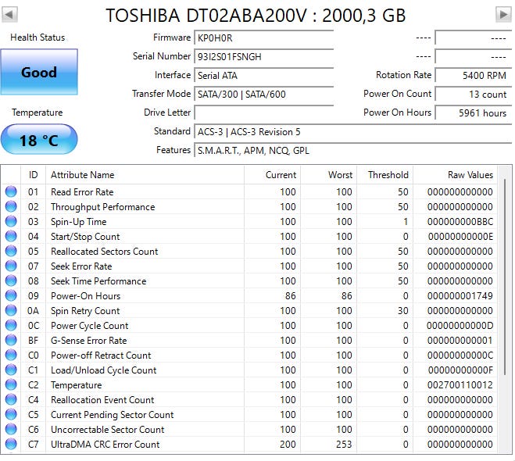
Task: Select the Read Error Rate attribute name
Action: 82,192
